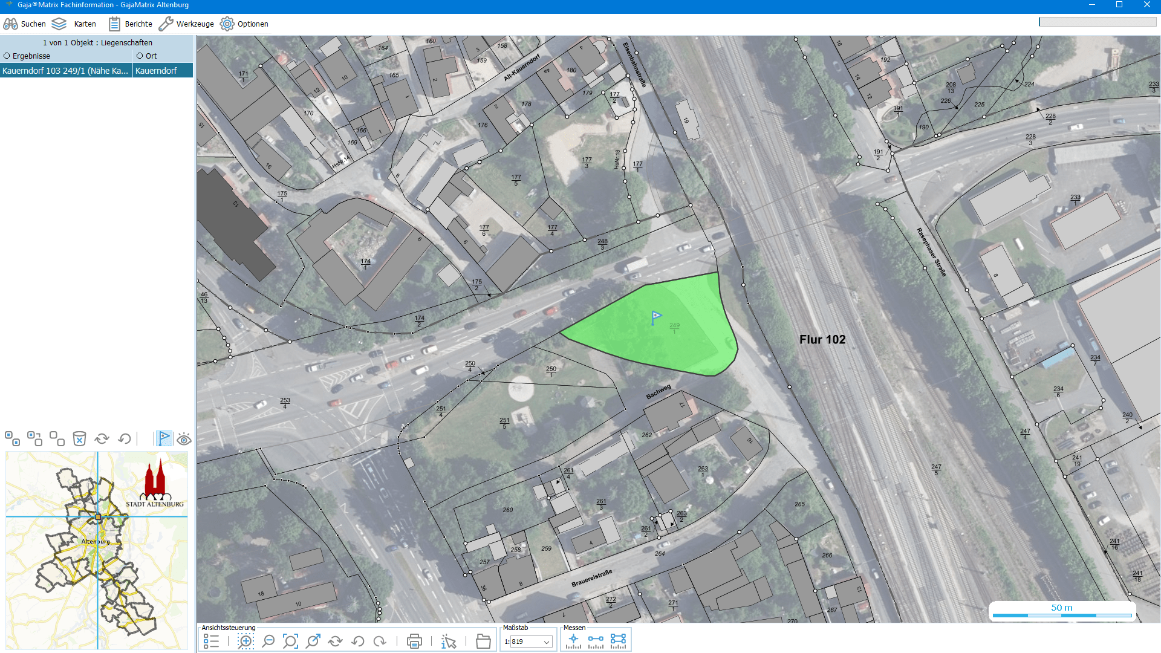The image size is (1161, 653).
Task: Click the printer icon
Action: point(414,642)
